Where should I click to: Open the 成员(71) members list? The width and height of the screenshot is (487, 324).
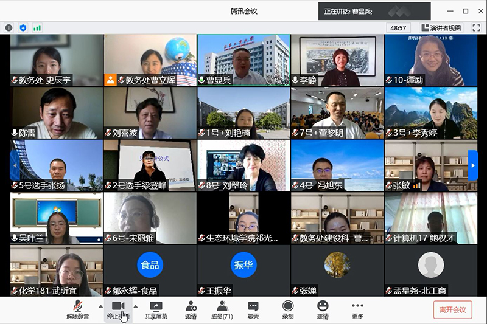(222, 309)
